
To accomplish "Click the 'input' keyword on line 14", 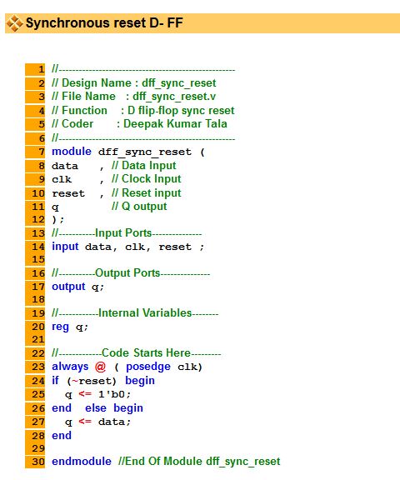I will tap(65, 247).
